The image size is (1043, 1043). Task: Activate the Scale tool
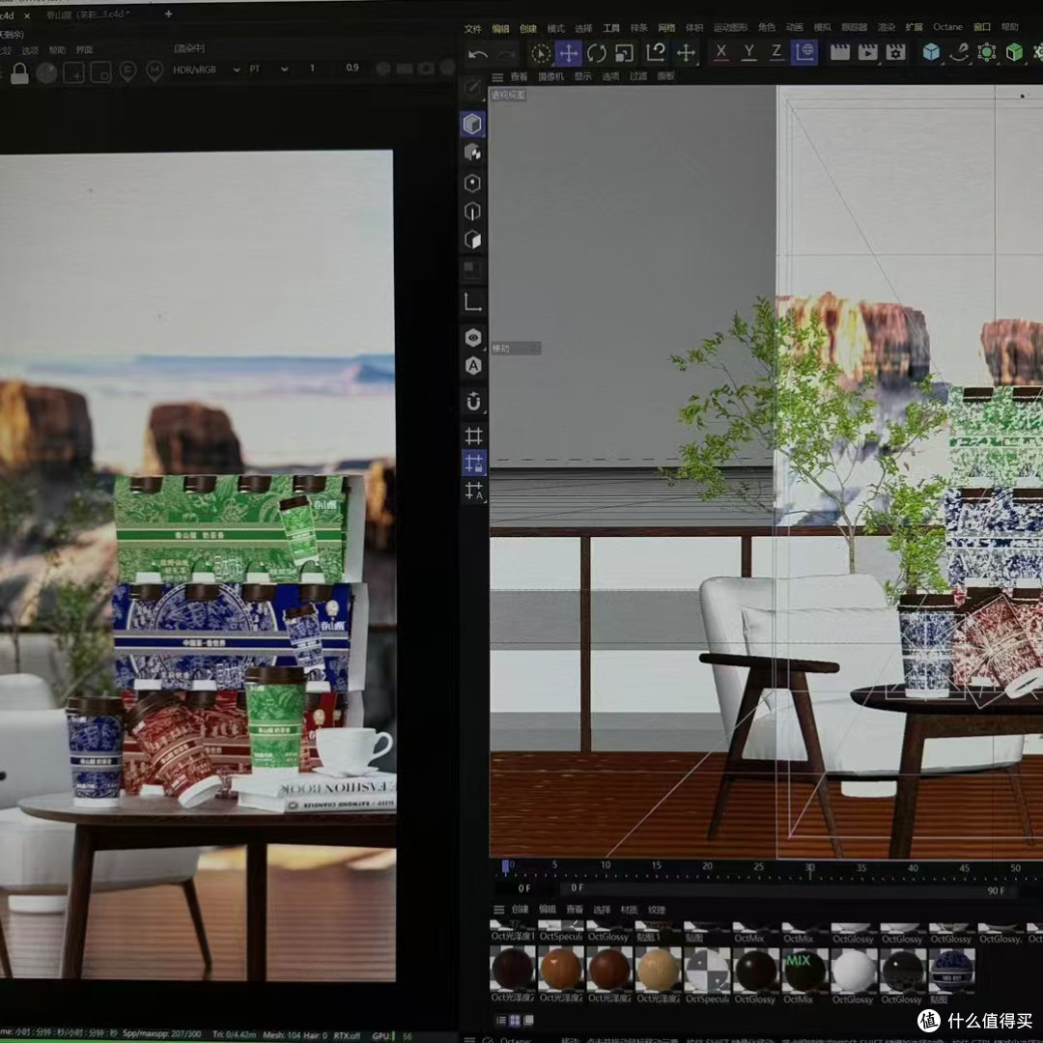click(624, 53)
